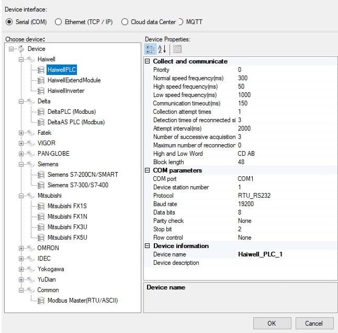The width and height of the screenshot is (338, 333).
Task: Collapse the Siemens tree group
Action: click(x=21, y=164)
